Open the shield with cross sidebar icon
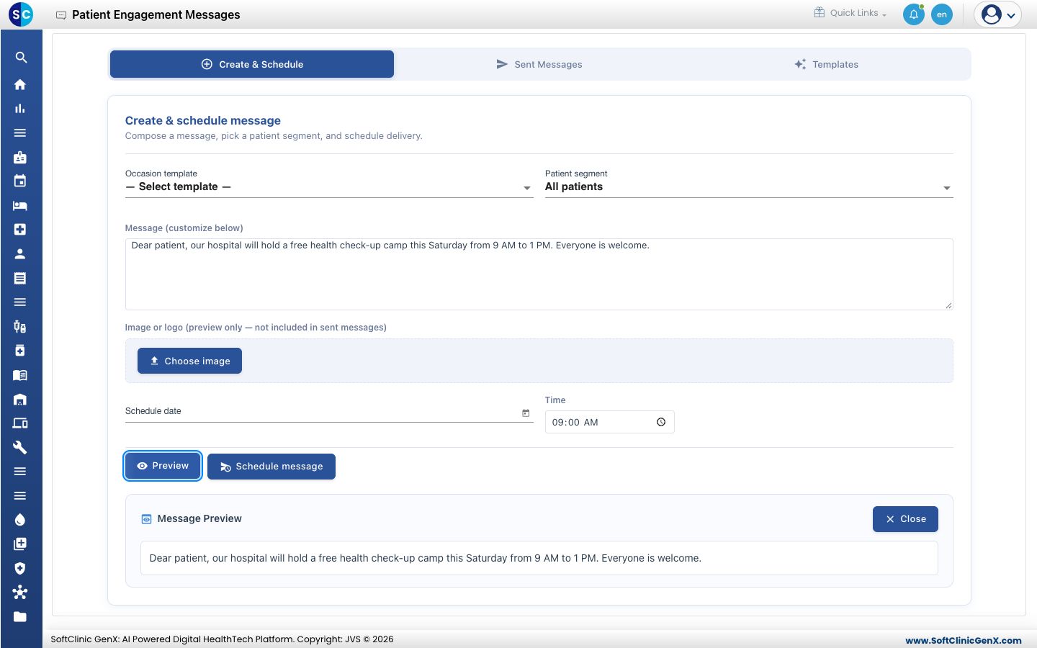Viewport: 1037px width, 648px height. coord(20,568)
